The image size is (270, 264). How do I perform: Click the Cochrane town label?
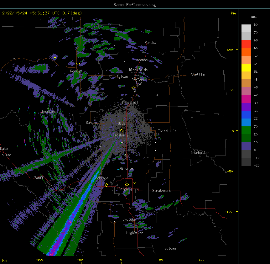click(x=101, y=178)
